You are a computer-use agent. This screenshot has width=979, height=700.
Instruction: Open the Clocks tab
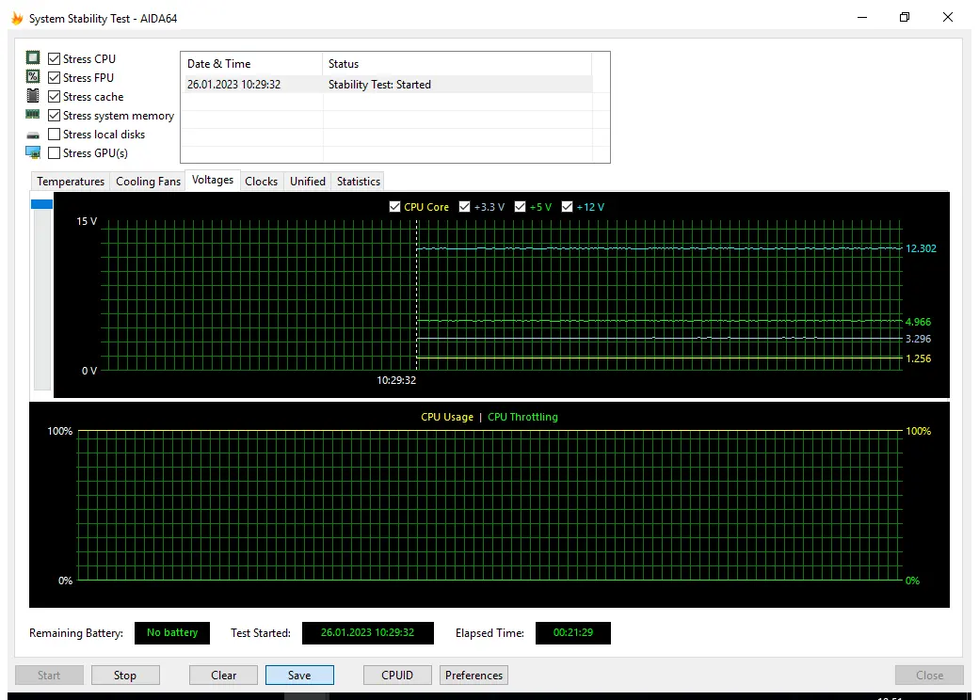coord(261,181)
